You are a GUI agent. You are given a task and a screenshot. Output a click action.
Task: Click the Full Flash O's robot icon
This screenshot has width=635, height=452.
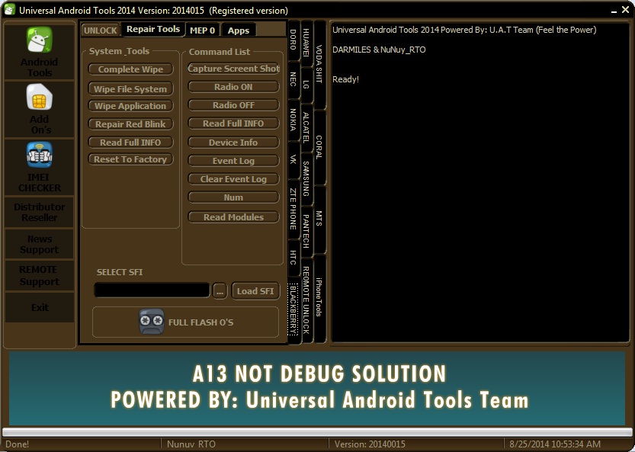[151, 322]
